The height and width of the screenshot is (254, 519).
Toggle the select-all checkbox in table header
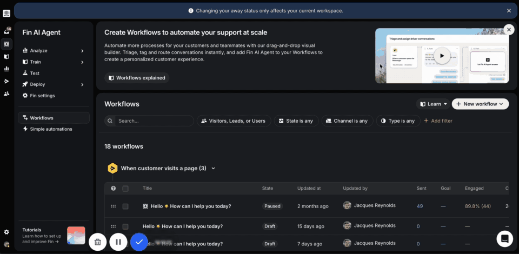pyautogui.click(x=125, y=189)
